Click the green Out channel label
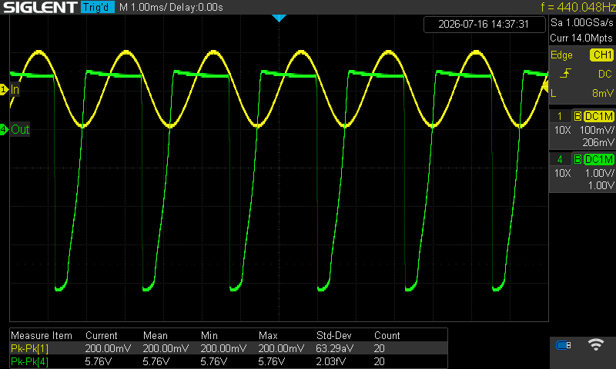 pos(20,129)
